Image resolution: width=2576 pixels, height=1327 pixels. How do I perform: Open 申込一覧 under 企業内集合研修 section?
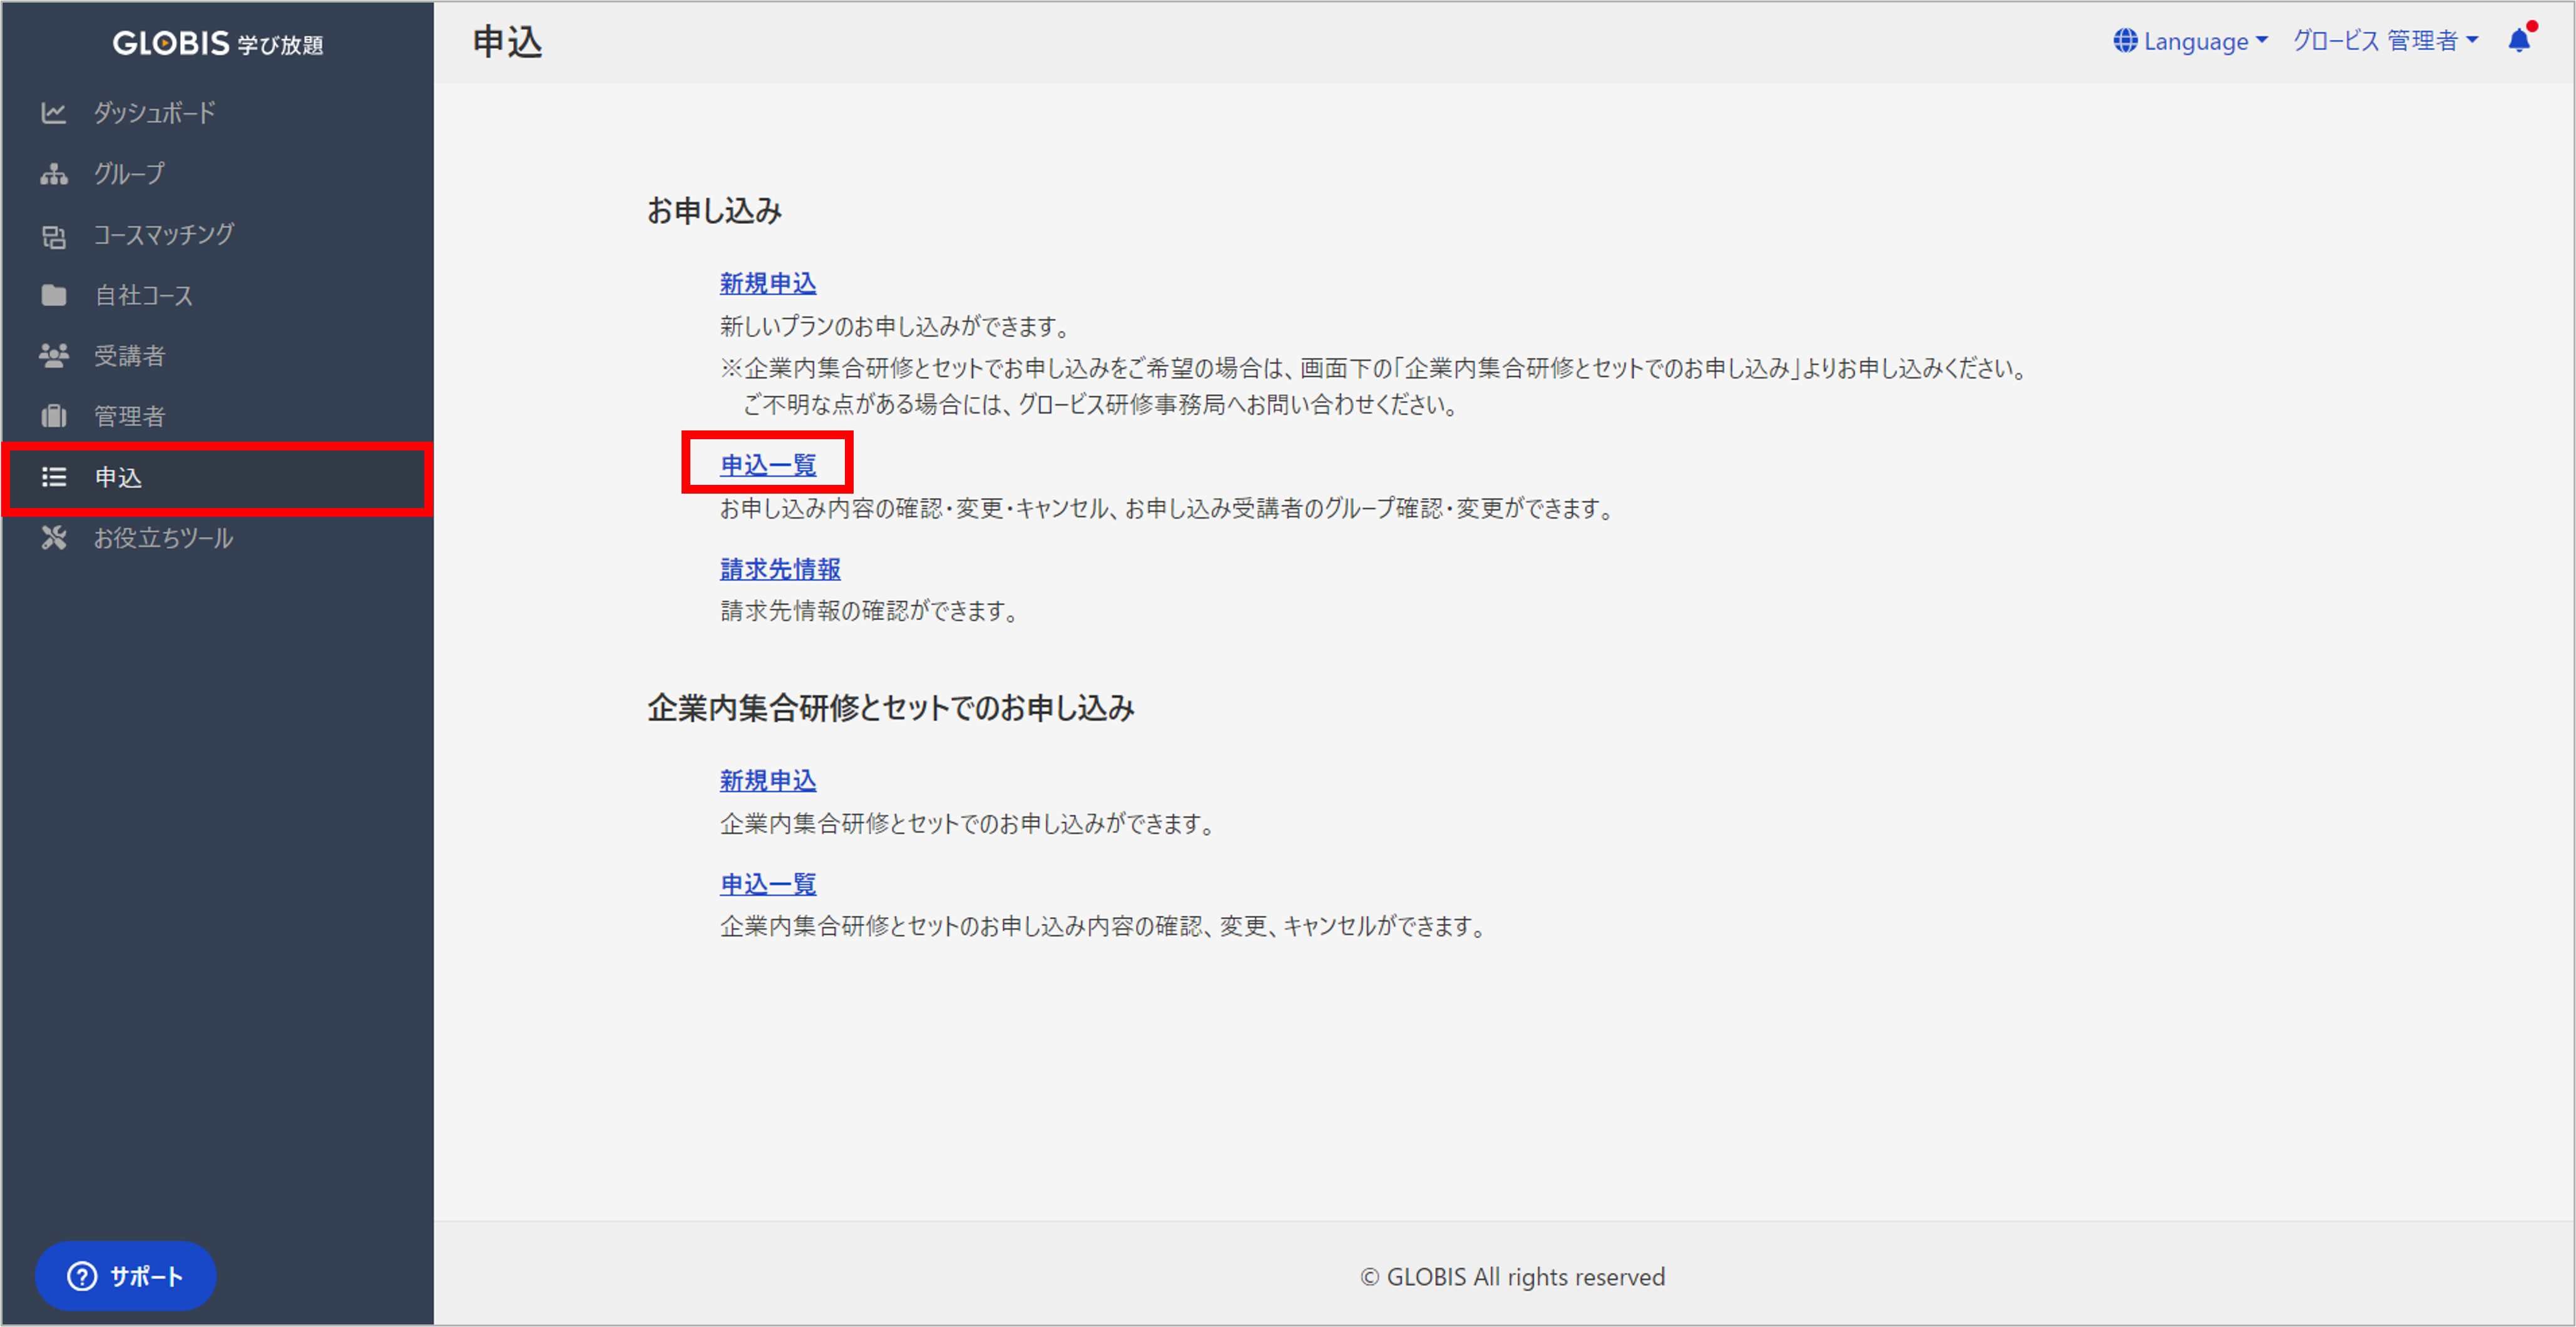(768, 884)
